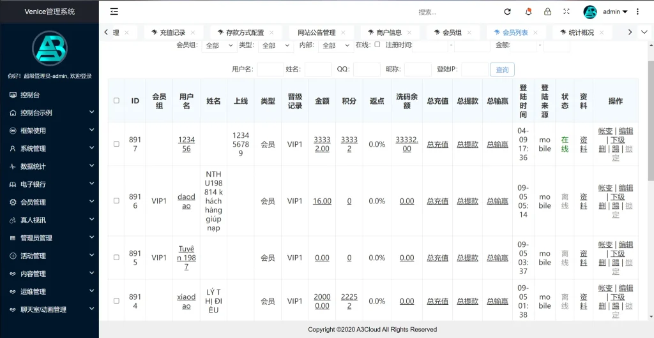
Task: Click the refresh icon in the header
Action: coord(507,11)
